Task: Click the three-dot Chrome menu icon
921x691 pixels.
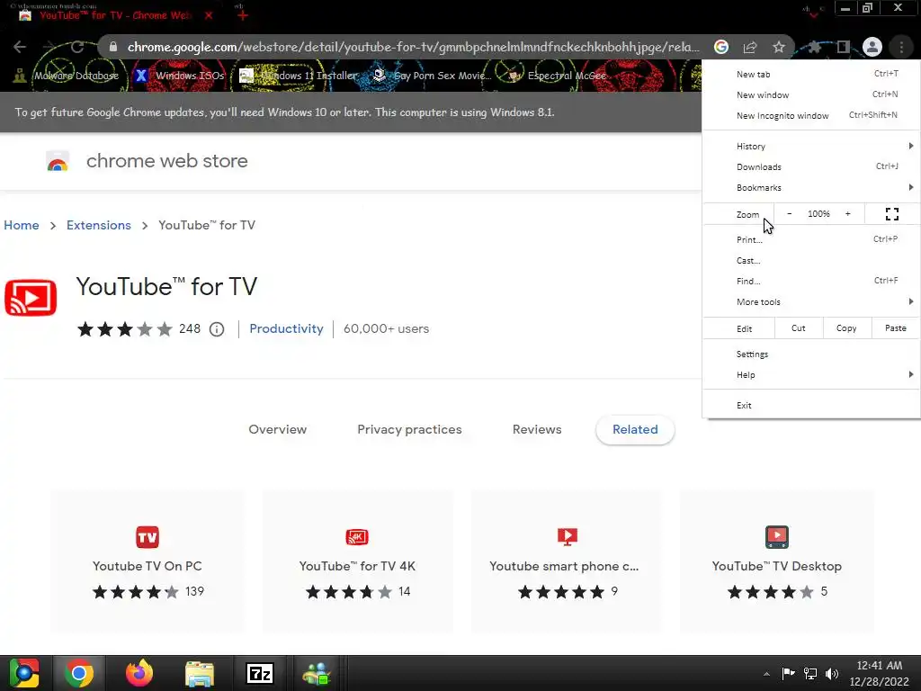Action: pos(901,47)
